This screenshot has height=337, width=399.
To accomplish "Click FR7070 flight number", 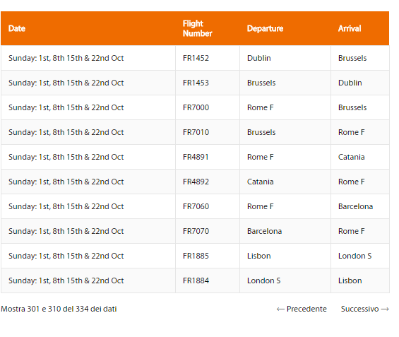I will tap(196, 231).
